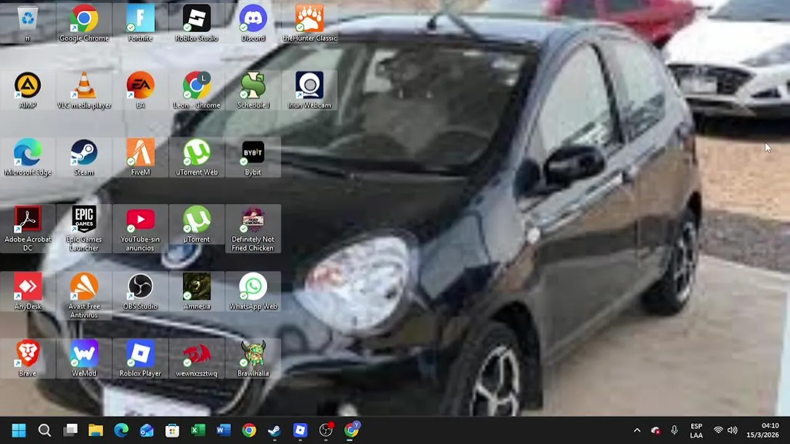
Task: Select the Iriun Webcam desktop icon
Action: tap(309, 91)
